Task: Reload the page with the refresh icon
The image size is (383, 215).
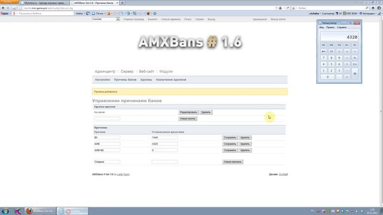Action: [288, 8]
